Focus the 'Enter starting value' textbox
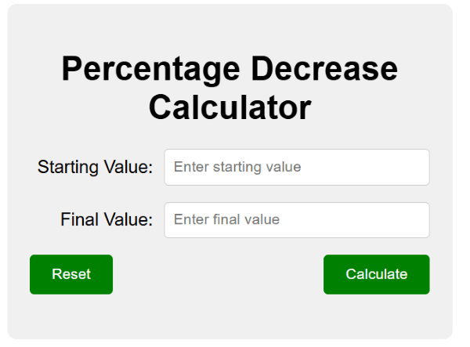This screenshot has width=470, height=347. click(296, 167)
